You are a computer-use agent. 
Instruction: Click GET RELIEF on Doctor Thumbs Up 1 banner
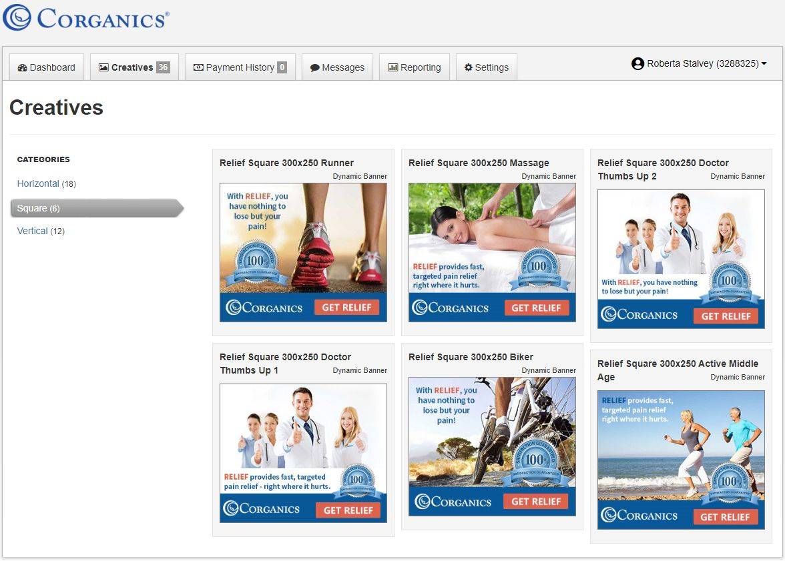[348, 510]
